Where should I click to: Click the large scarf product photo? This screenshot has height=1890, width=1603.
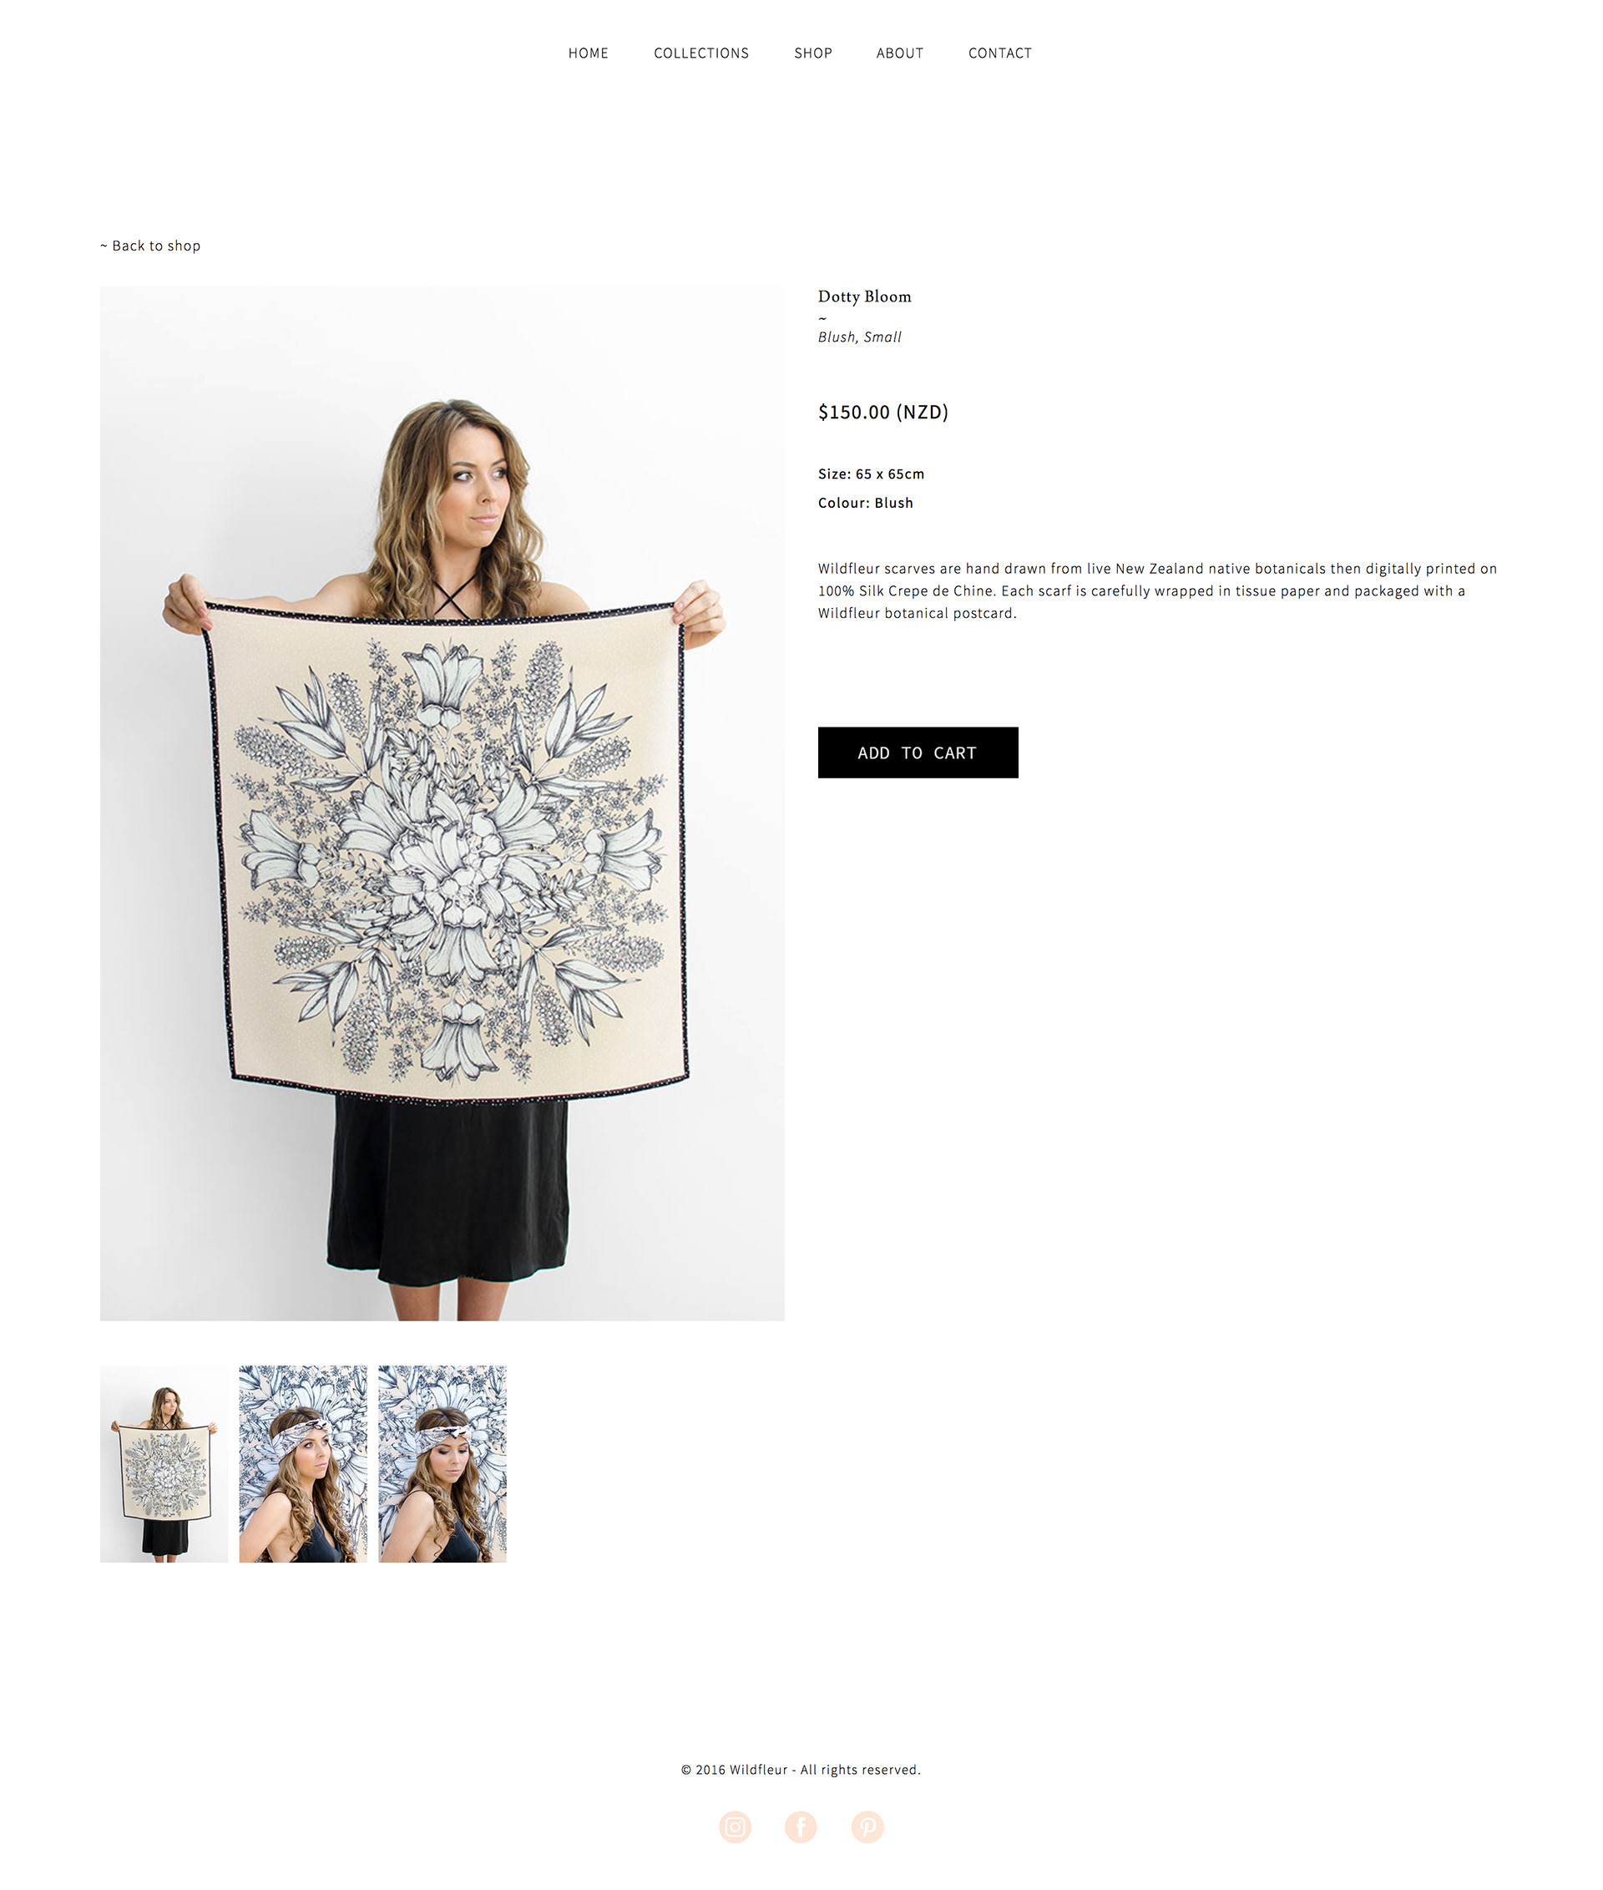click(442, 803)
